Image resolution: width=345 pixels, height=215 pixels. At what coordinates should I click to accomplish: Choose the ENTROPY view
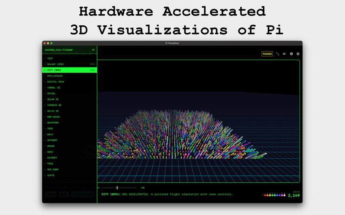point(69,158)
